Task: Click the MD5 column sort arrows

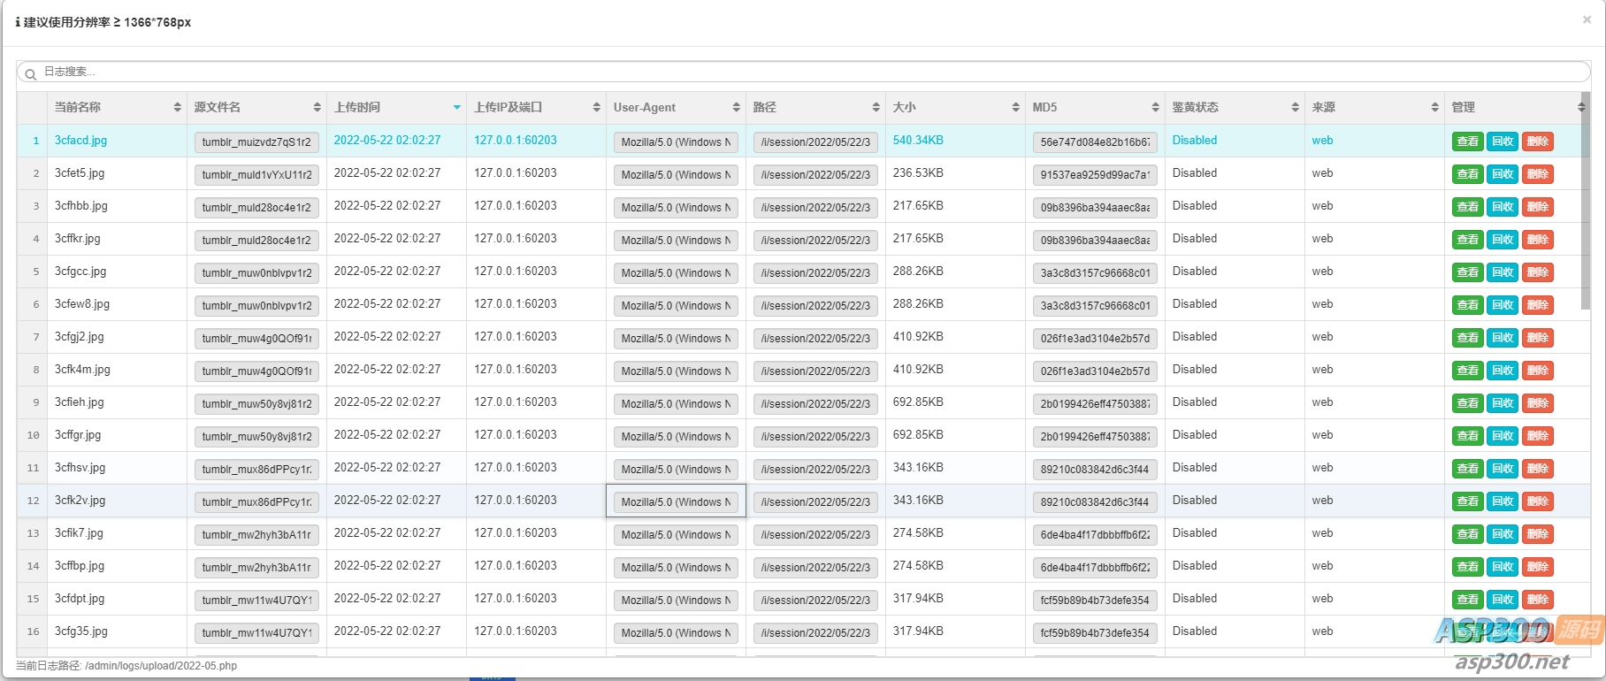Action: (x=1155, y=107)
